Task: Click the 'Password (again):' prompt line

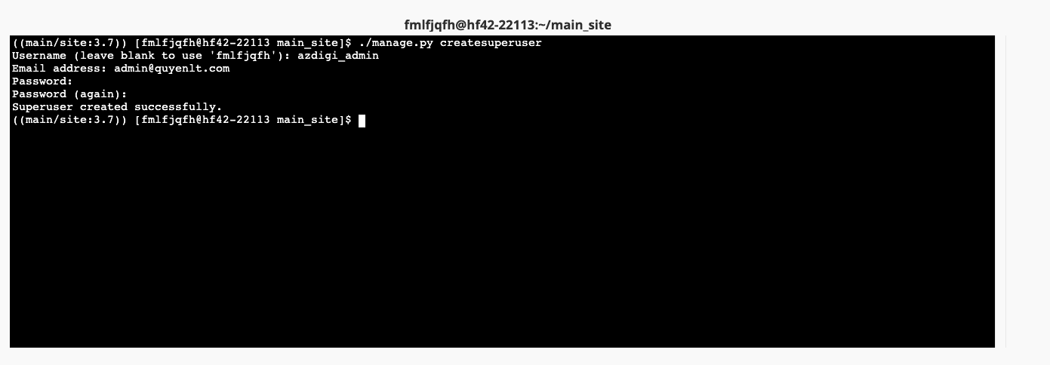Action: click(x=69, y=94)
